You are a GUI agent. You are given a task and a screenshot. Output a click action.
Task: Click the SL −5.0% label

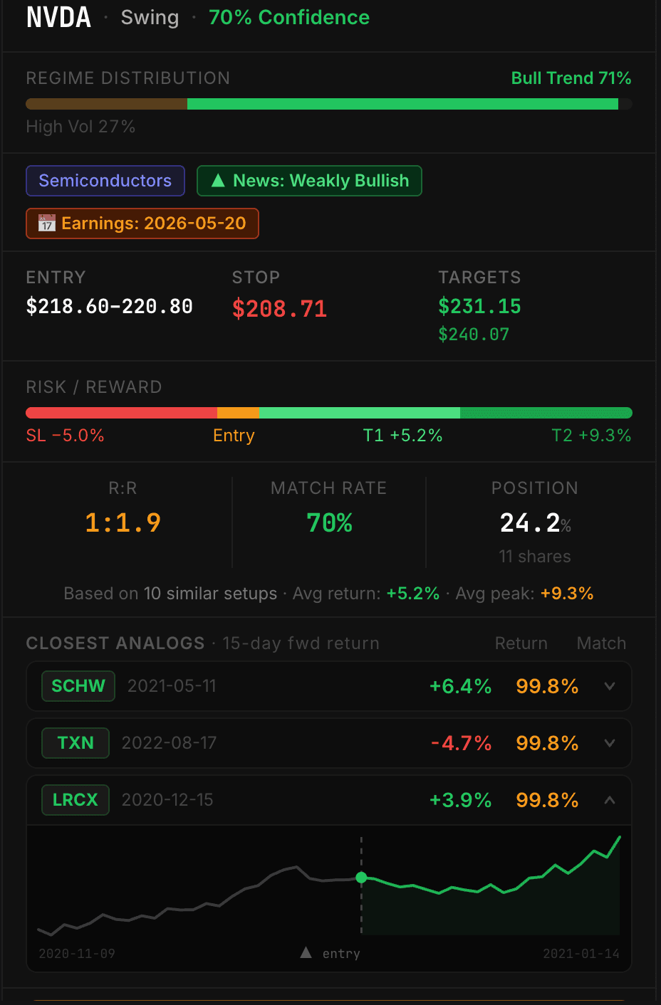(65, 436)
